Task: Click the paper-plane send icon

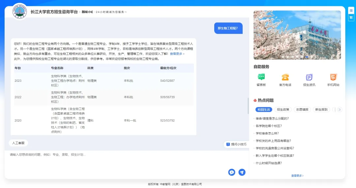Action: (x=242, y=172)
